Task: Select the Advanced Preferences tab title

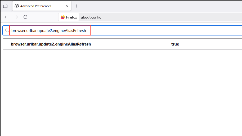Action: (x=36, y=6)
